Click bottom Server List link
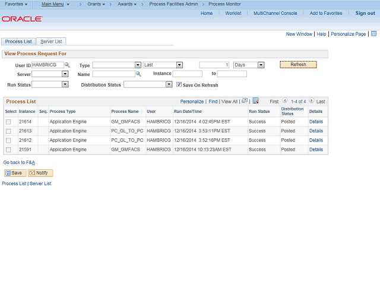Viewport: 380px width, 285px height. pyautogui.click(x=40, y=183)
